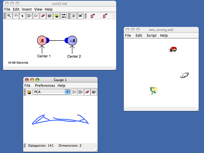Screen dimensions: 204x153
Task: Open the Script menu in two_strong.wld
Action: 151,35
